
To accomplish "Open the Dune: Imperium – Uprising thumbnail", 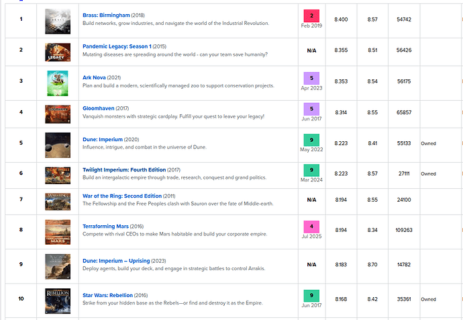I will click(58, 266).
